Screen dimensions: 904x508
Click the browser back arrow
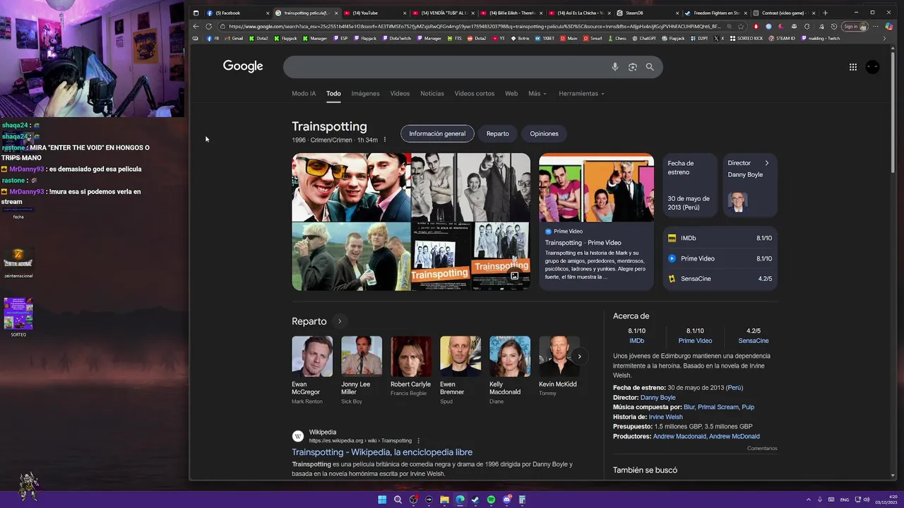(x=196, y=26)
